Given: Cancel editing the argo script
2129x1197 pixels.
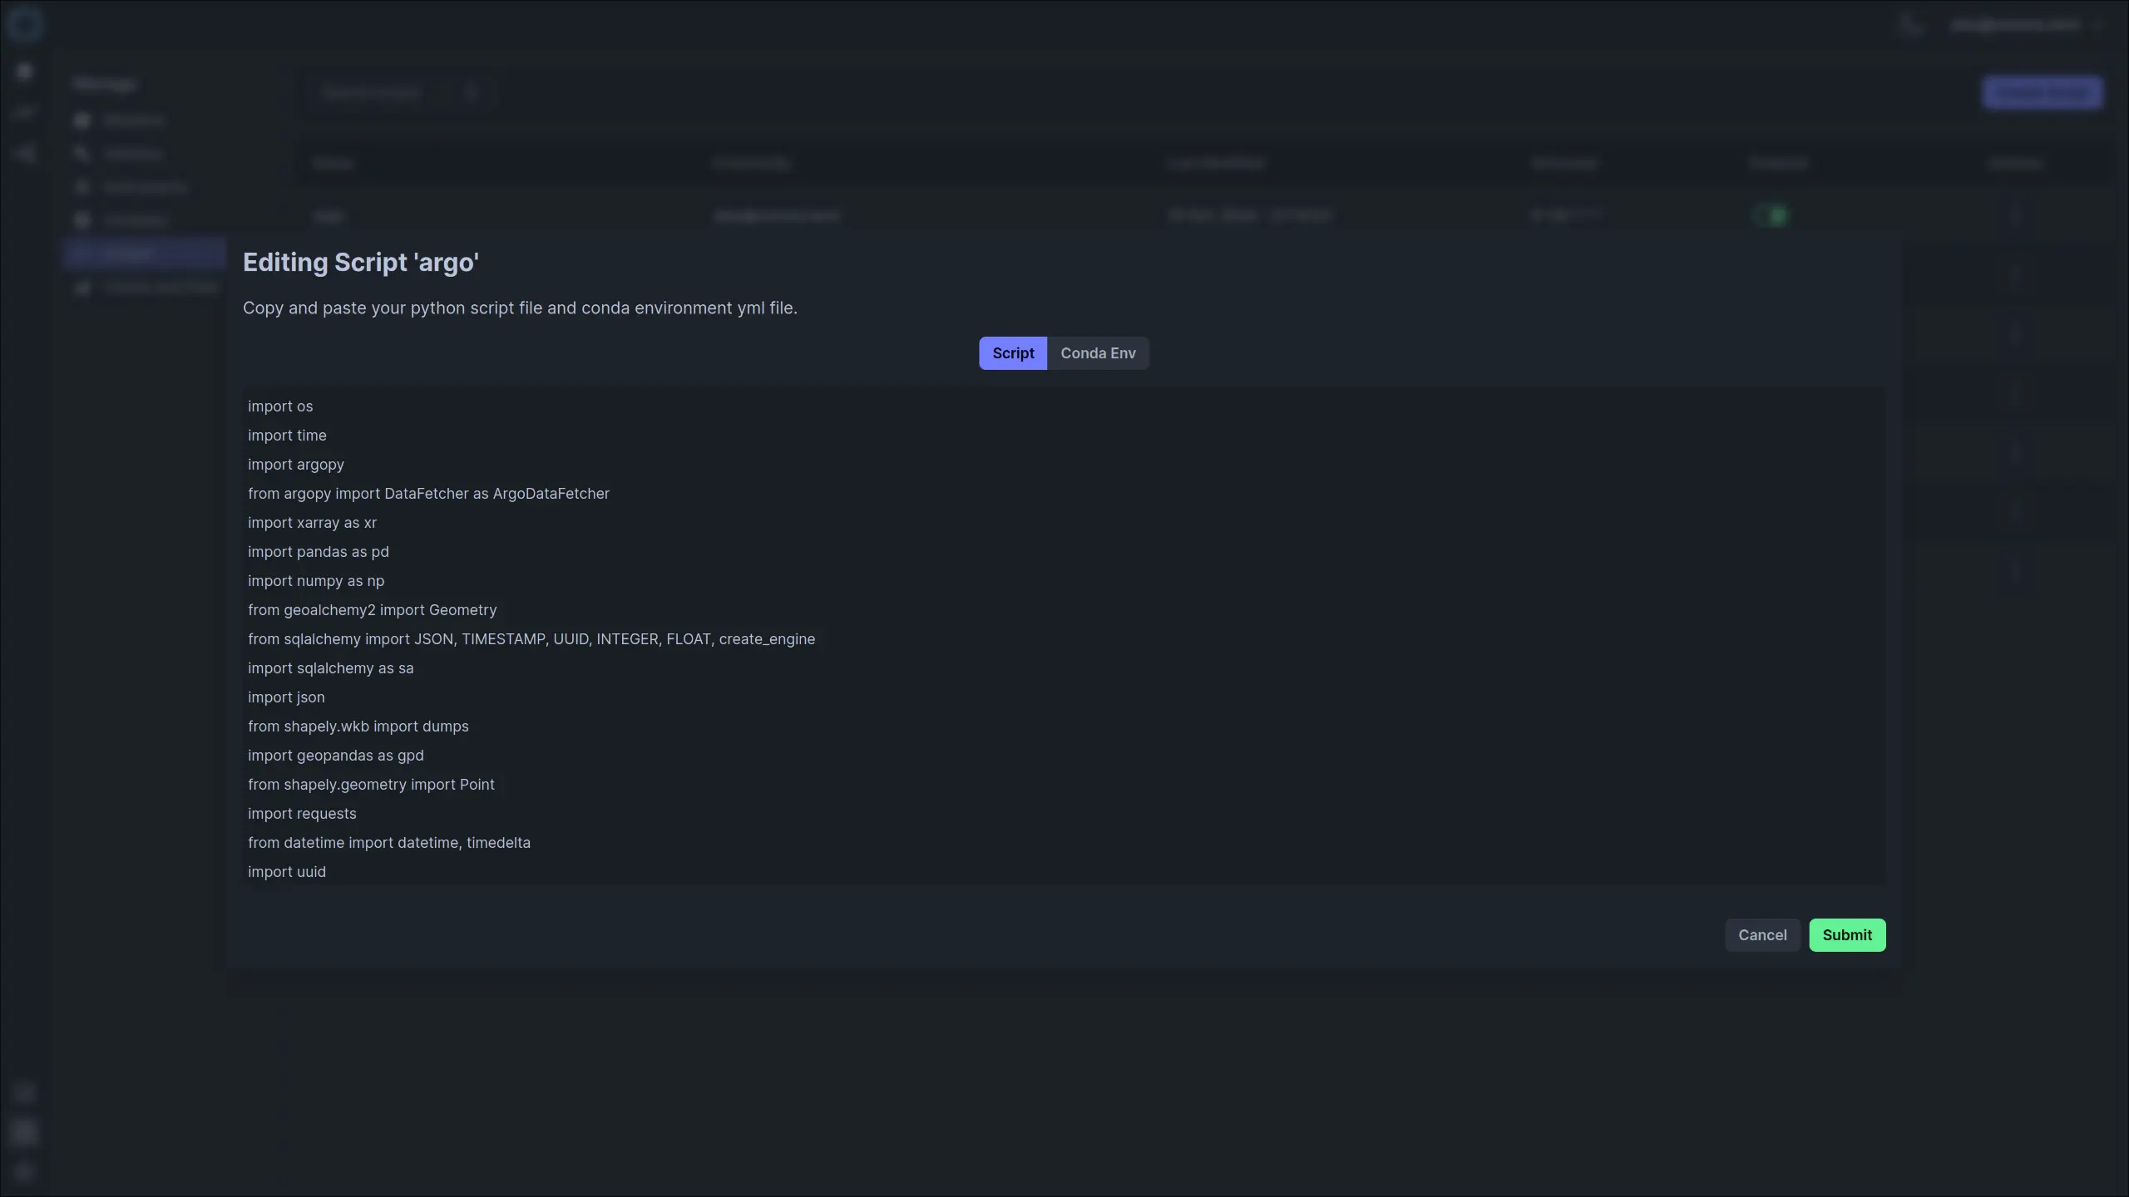Looking at the screenshot, I should [1761, 935].
